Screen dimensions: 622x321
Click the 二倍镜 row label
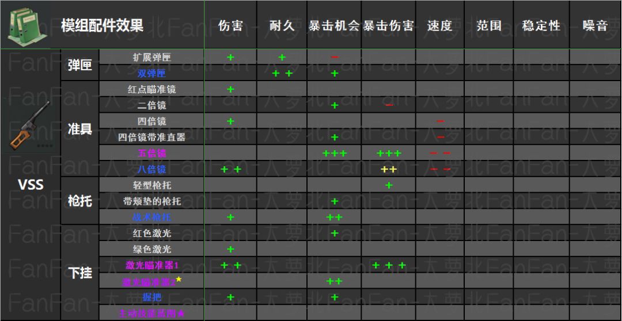click(x=152, y=105)
